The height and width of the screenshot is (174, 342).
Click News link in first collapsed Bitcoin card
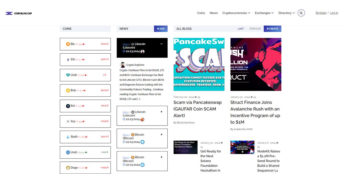pos(125,135)
